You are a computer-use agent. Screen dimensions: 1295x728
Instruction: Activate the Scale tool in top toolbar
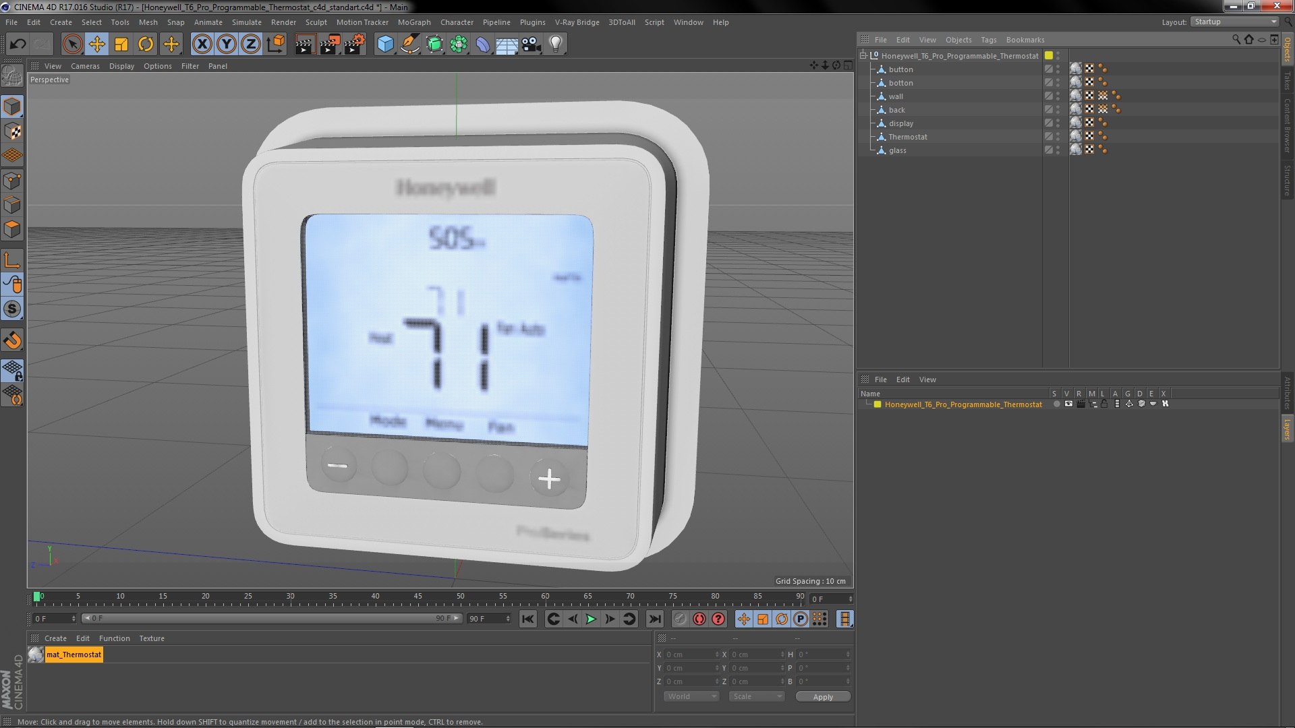click(x=121, y=44)
